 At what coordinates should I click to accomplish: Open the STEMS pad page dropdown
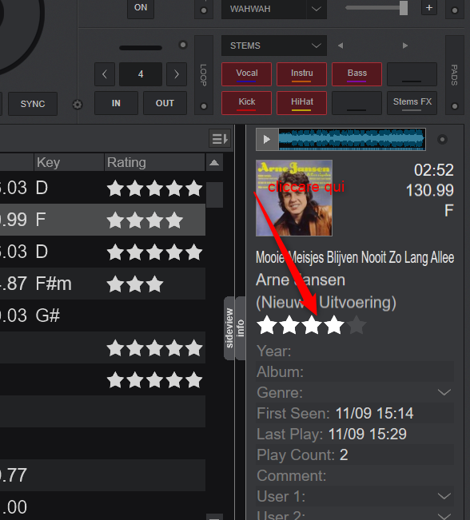pos(274,46)
